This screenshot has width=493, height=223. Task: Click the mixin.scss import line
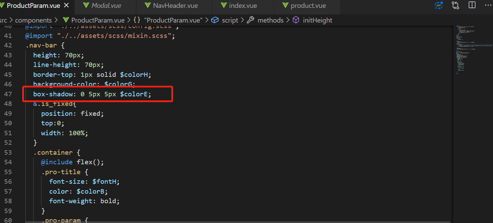(100, 36)
